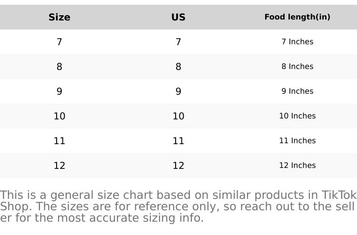Select the 11 Inches cell

tap(297, 141)
